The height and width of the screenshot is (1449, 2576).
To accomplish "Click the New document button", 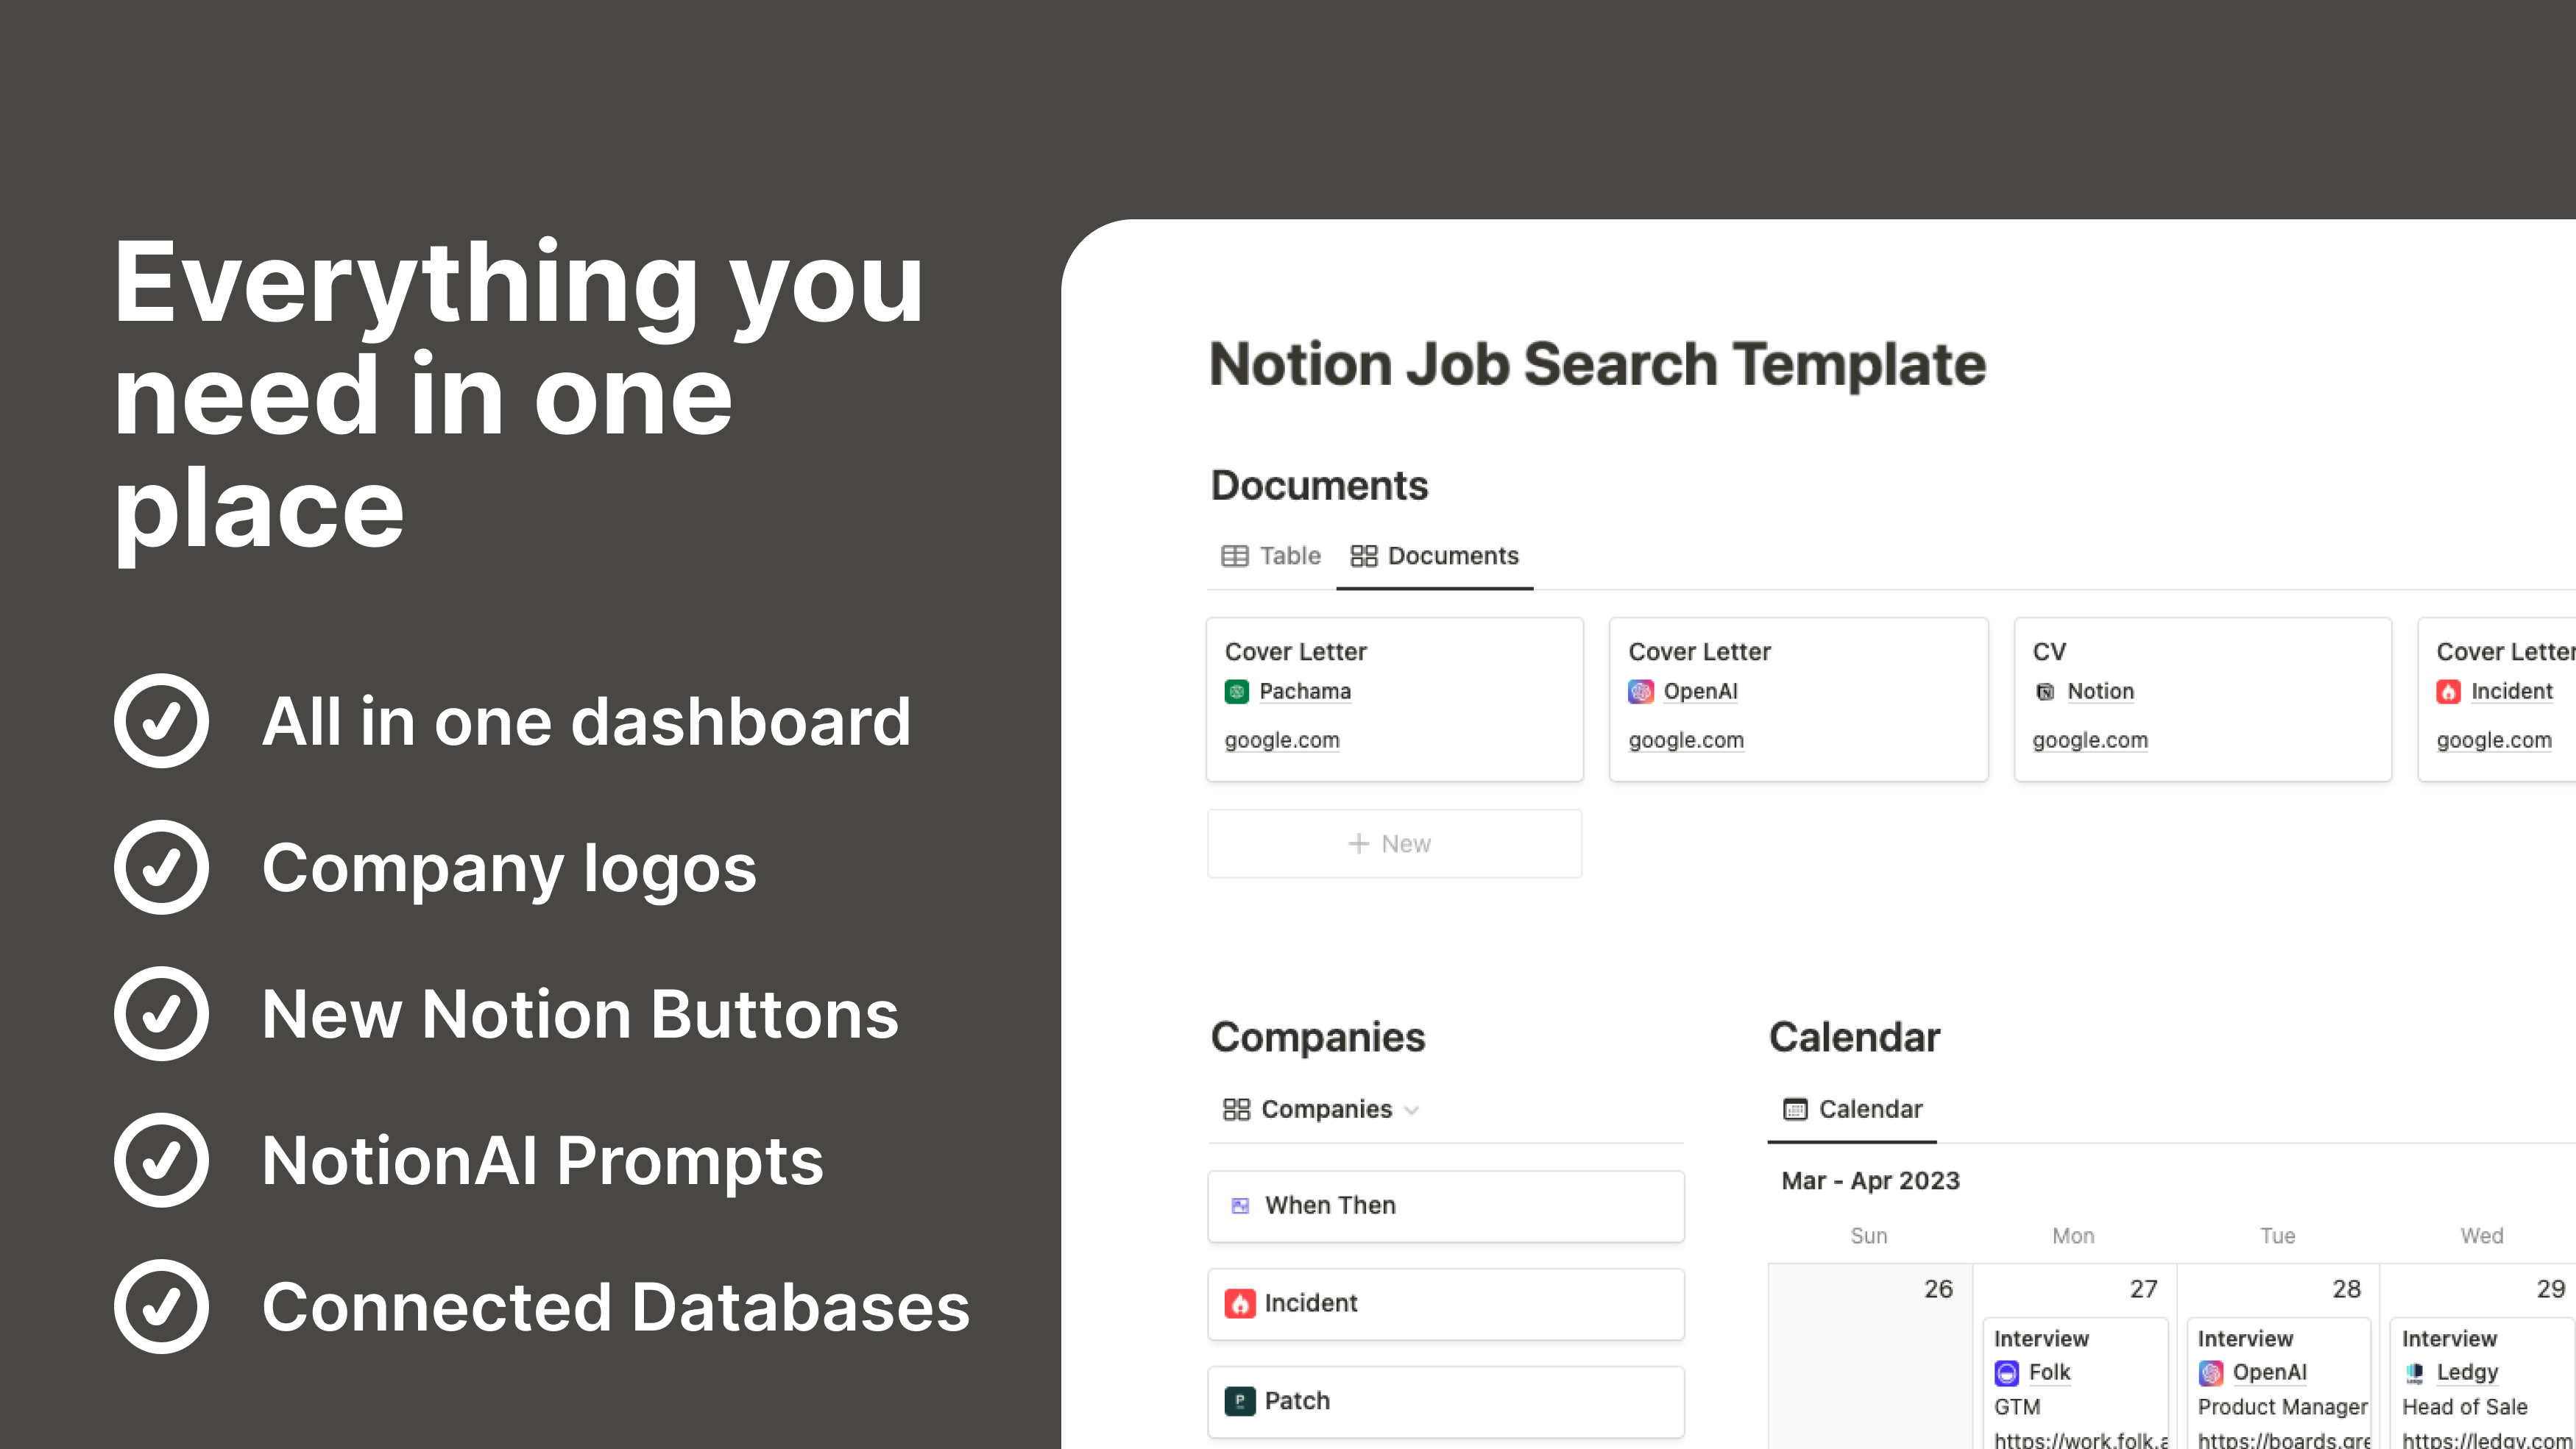I will [x=1394, y=842].
